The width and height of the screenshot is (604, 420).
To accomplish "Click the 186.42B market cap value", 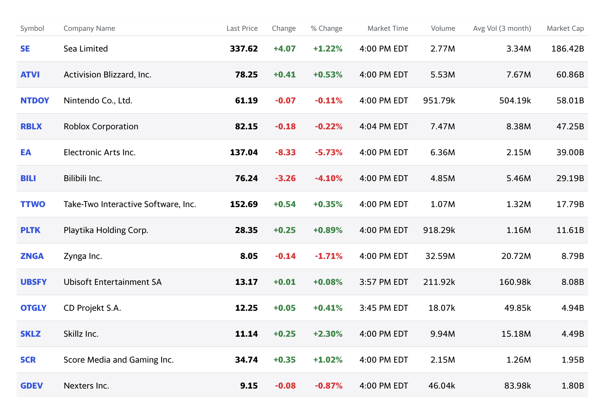I will coord(568,49).
